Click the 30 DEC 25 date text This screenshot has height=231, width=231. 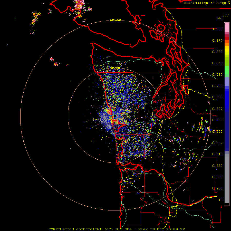point(161,229)
